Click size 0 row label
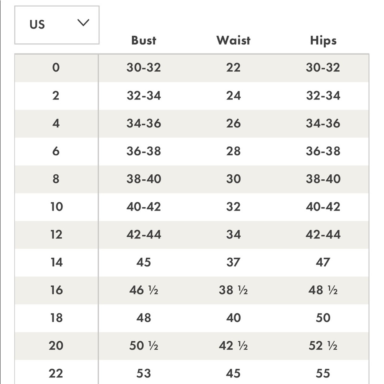384x384 pixels. pyautogui.click(x=56, y=68)
